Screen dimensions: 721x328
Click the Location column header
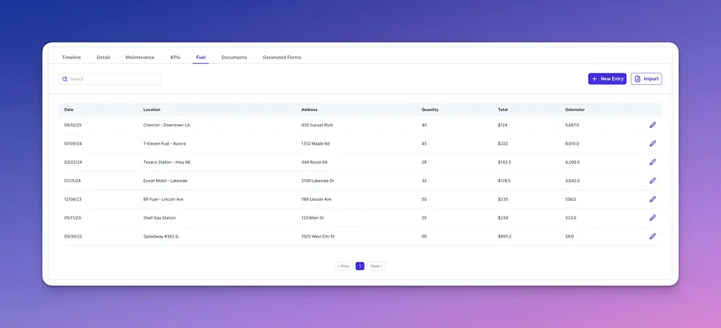151,110
